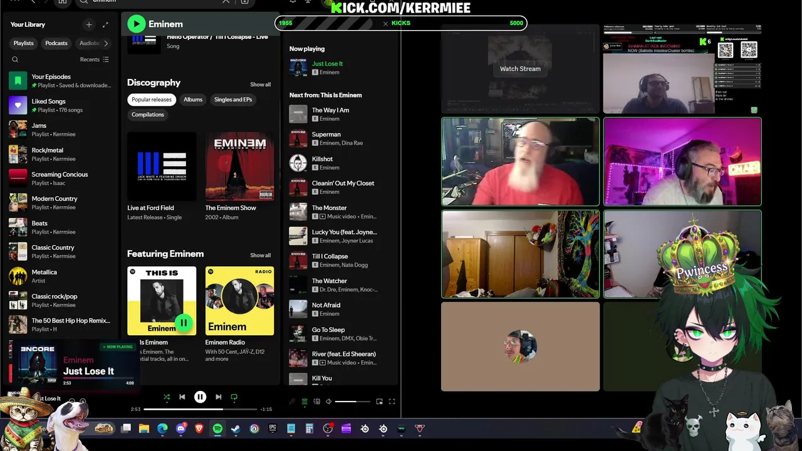Click Show all next to Featuring Eminem
802x451 pixels.
261,256
